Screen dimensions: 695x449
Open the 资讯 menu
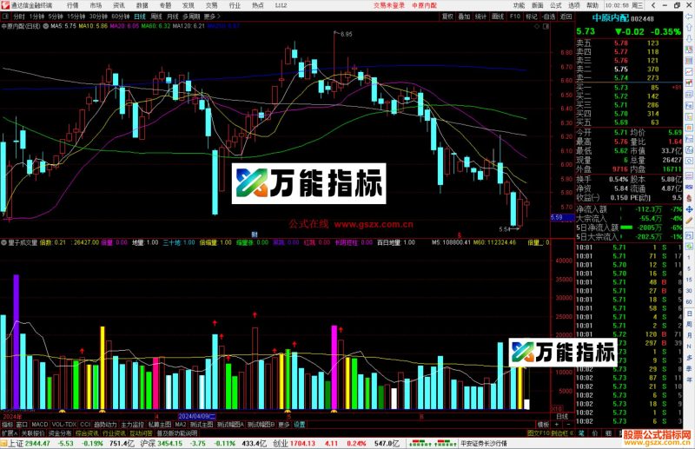119,5
